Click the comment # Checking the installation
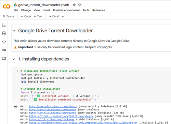The image size is (171, 124). 40,89
